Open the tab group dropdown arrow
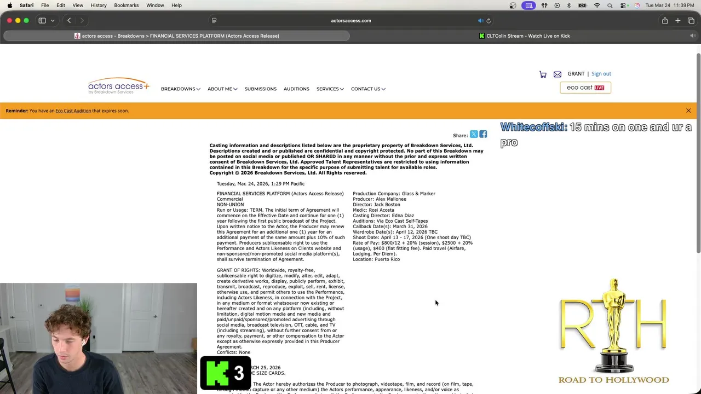The height and width of the screenshot is (394, 701). click(53, 21)
